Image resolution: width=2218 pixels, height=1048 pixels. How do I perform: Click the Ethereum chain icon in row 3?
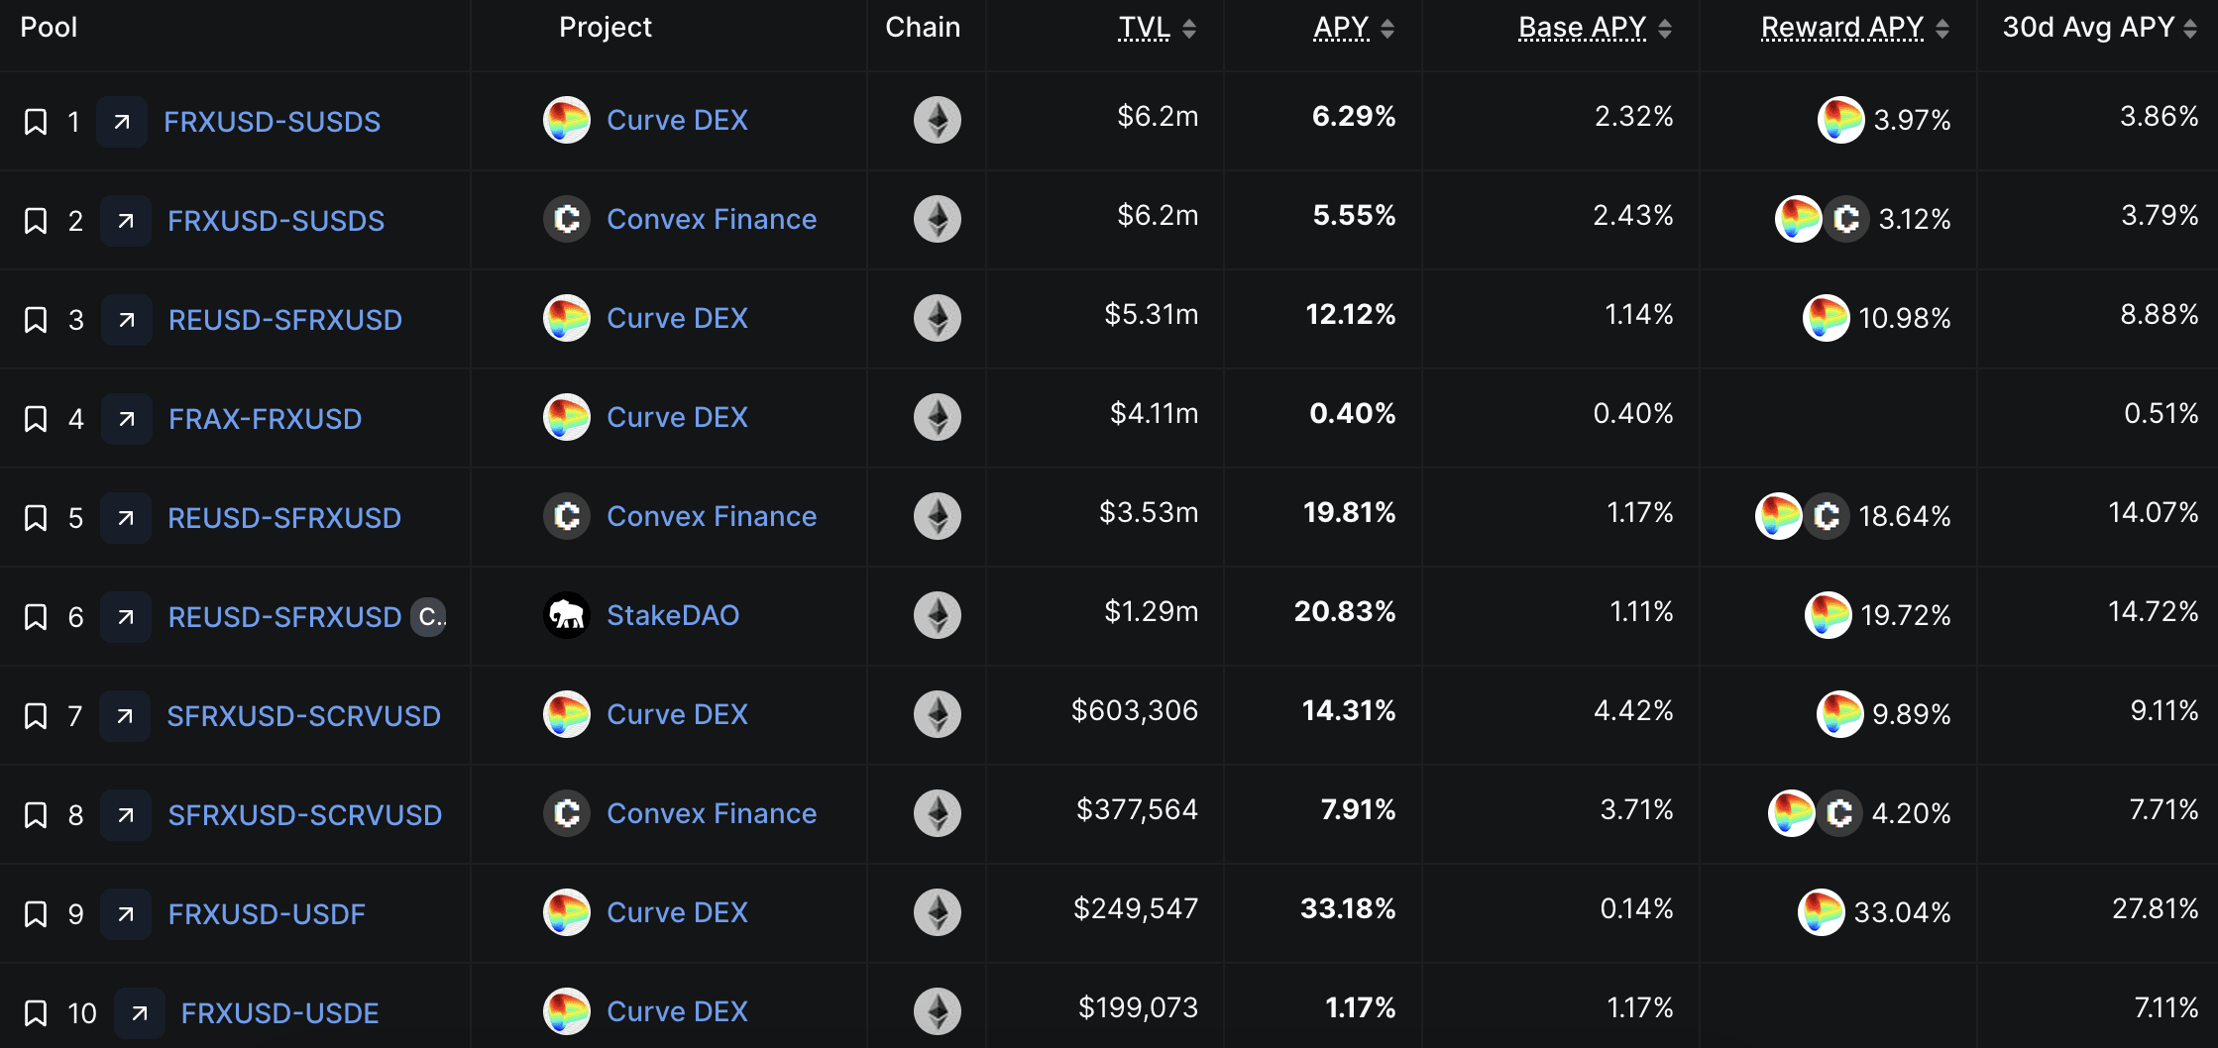tap(937, 318)
